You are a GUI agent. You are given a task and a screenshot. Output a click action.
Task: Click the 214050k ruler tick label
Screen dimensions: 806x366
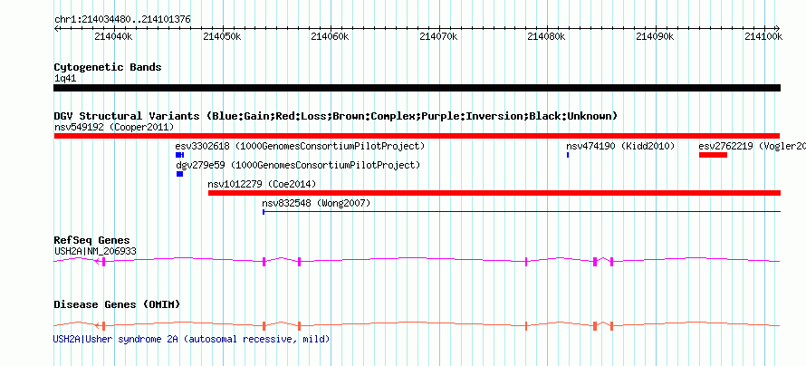[222, 36]
